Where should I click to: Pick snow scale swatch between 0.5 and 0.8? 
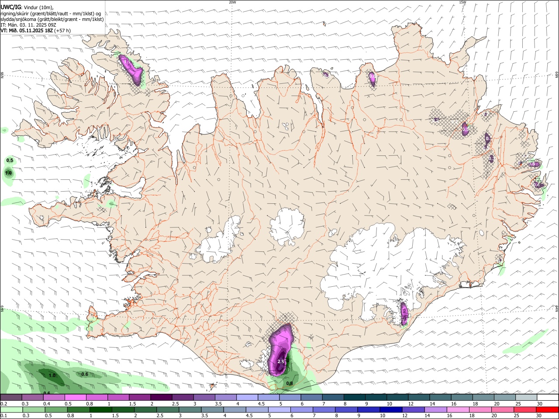(x=75, y=397)
